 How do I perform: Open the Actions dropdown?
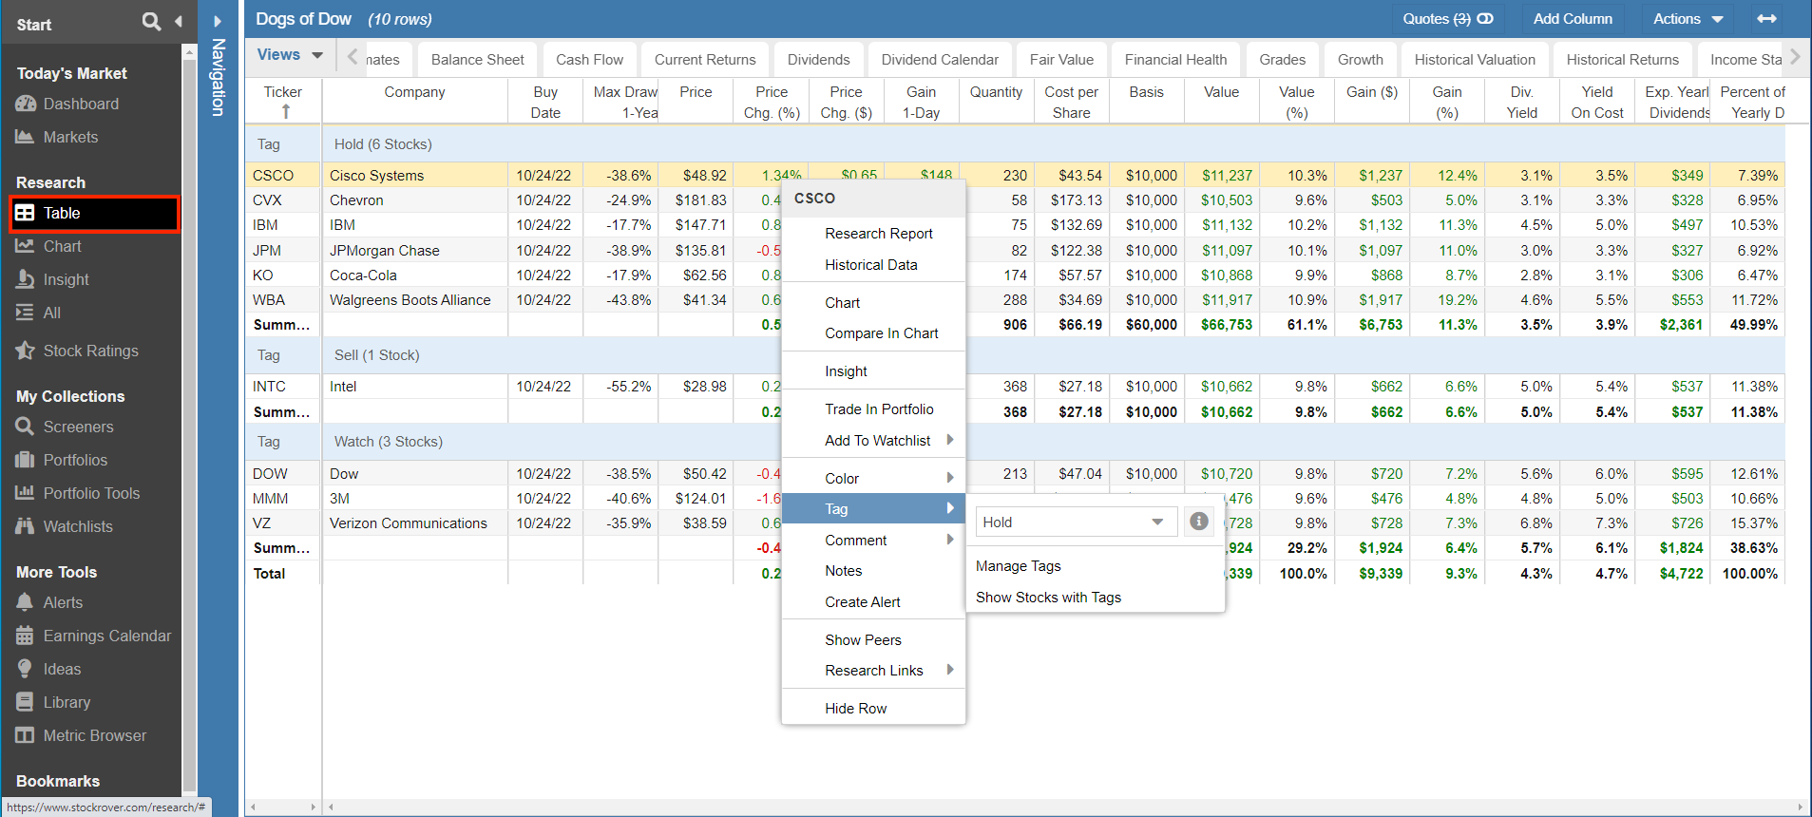coord(1688,19)
